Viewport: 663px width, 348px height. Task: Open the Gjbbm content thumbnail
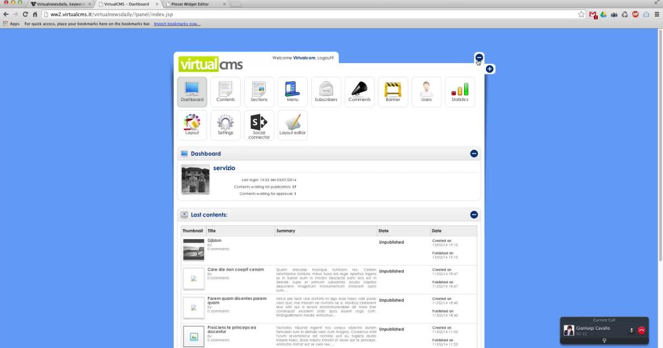coord(193,249)
